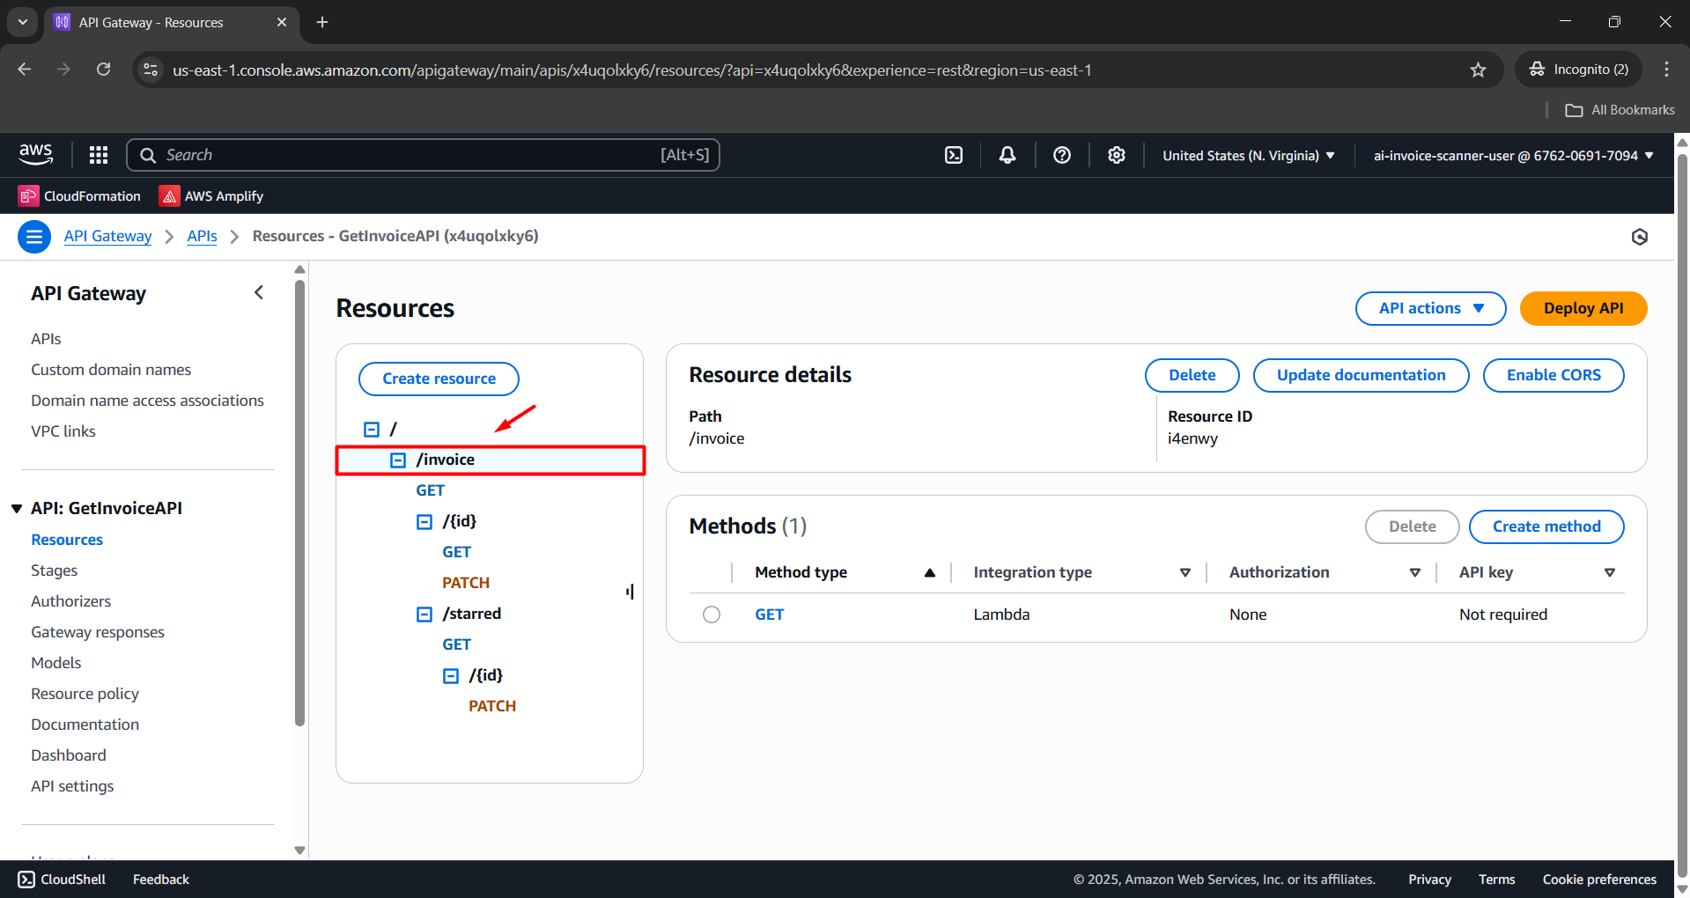The width and height of the screenshot is (1690, 898).
Task: Open the notifications bell
Action: [x=1007, y=155]
